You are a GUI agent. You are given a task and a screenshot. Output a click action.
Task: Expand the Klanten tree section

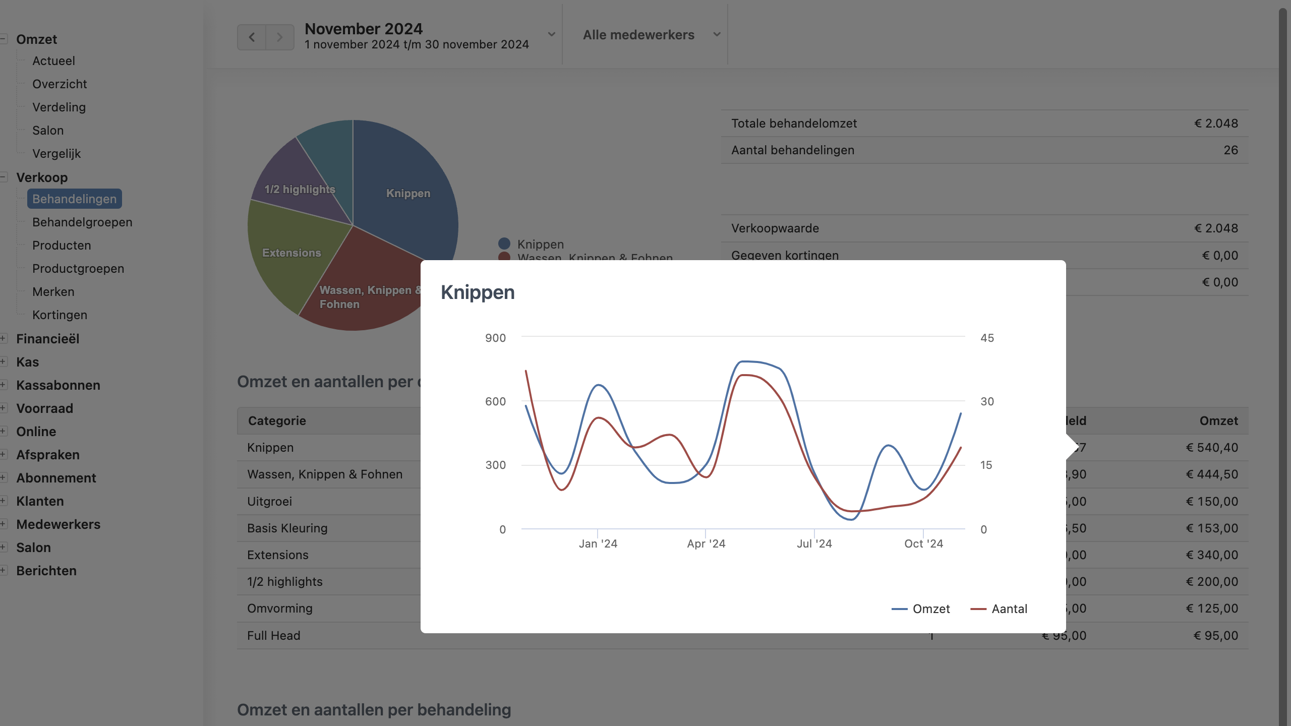click(4, 501)
